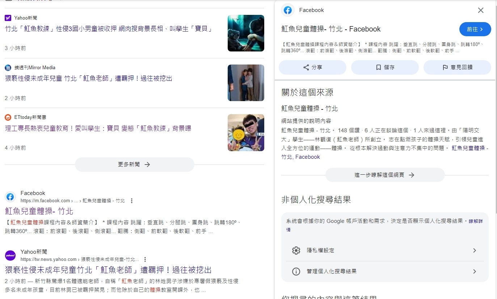The height and width of the screenshot is (299, 497).
Task: Click the 4 小時前 timestamp
Action: [15, 148]
